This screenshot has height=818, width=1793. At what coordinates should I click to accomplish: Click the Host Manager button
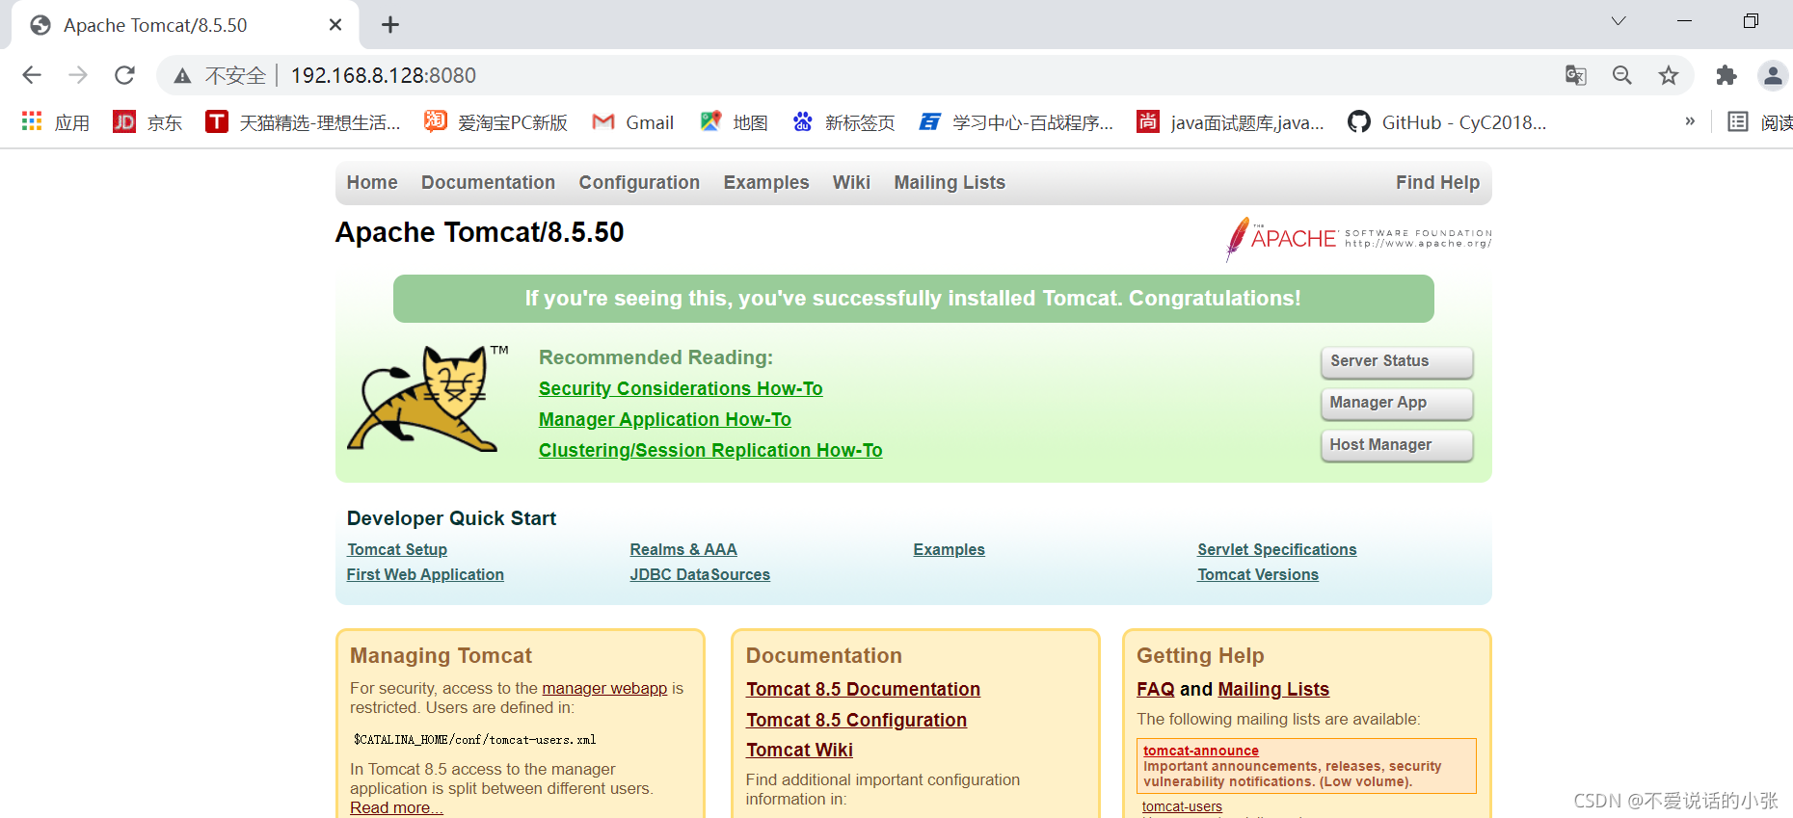1397,445
